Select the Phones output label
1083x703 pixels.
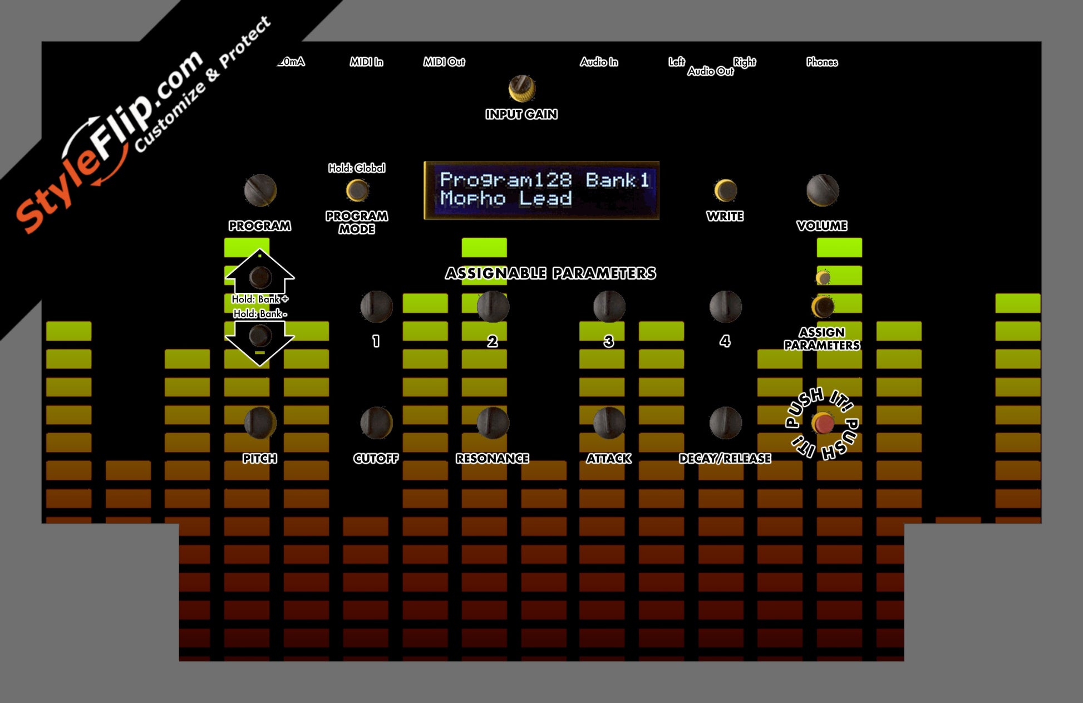click(x=823, y=63)
